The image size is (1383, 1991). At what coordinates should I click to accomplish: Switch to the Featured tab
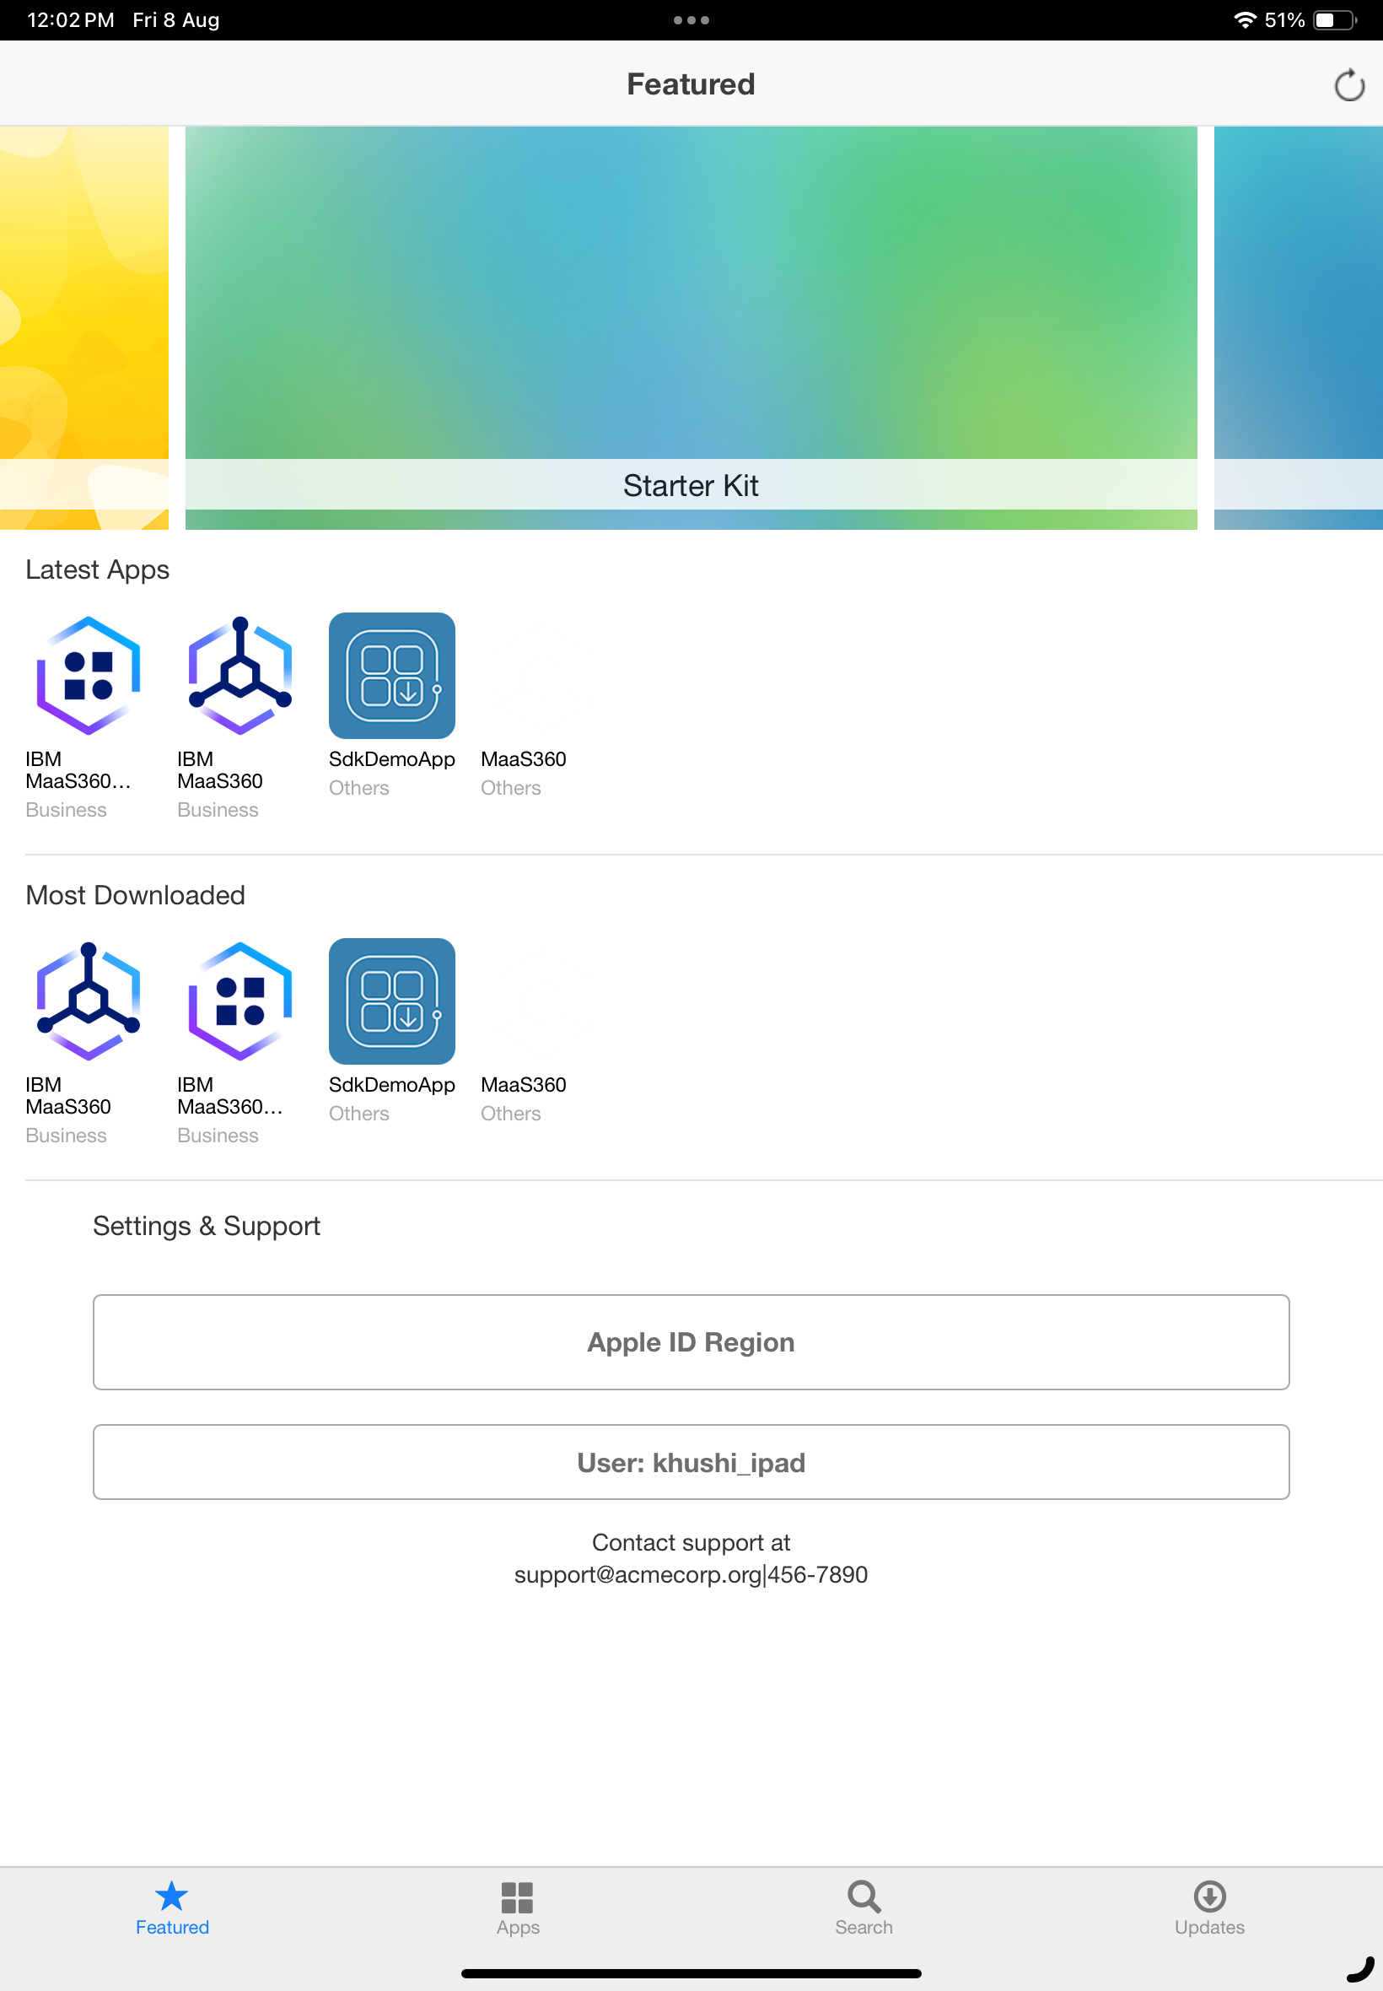coord(171,1907)
